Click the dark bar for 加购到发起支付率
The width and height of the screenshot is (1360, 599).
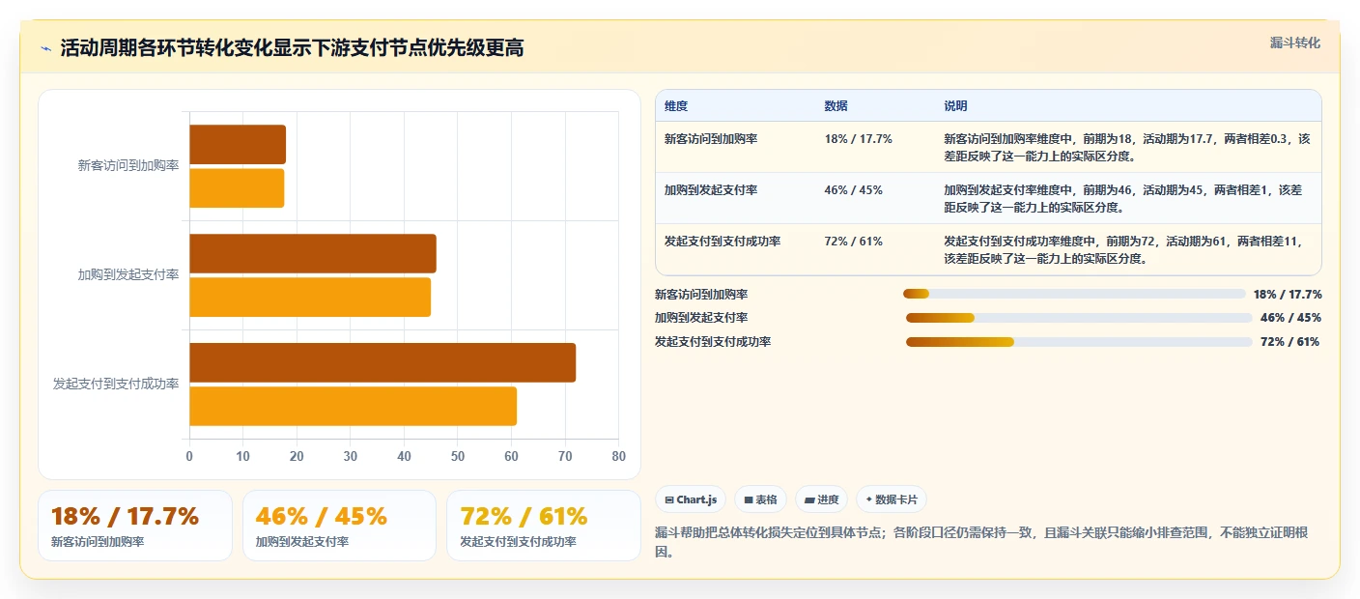pos(313,253)
